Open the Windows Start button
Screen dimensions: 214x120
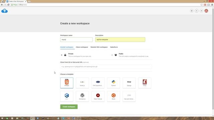(x=2, y=118)
